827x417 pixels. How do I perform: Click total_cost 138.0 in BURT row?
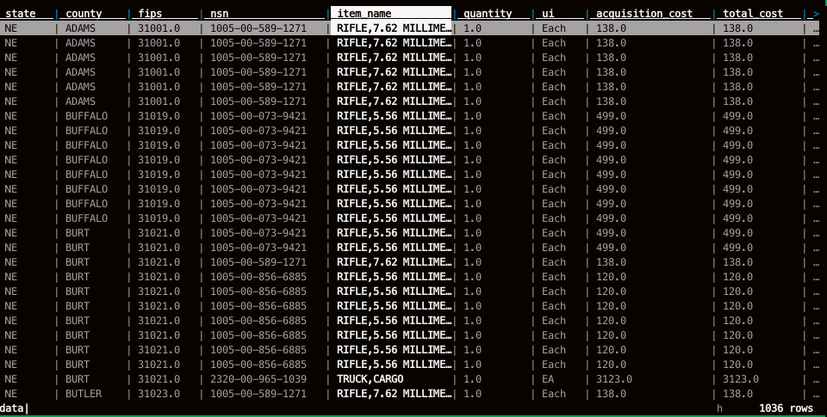pyautogui.click(x=737, y=262)
